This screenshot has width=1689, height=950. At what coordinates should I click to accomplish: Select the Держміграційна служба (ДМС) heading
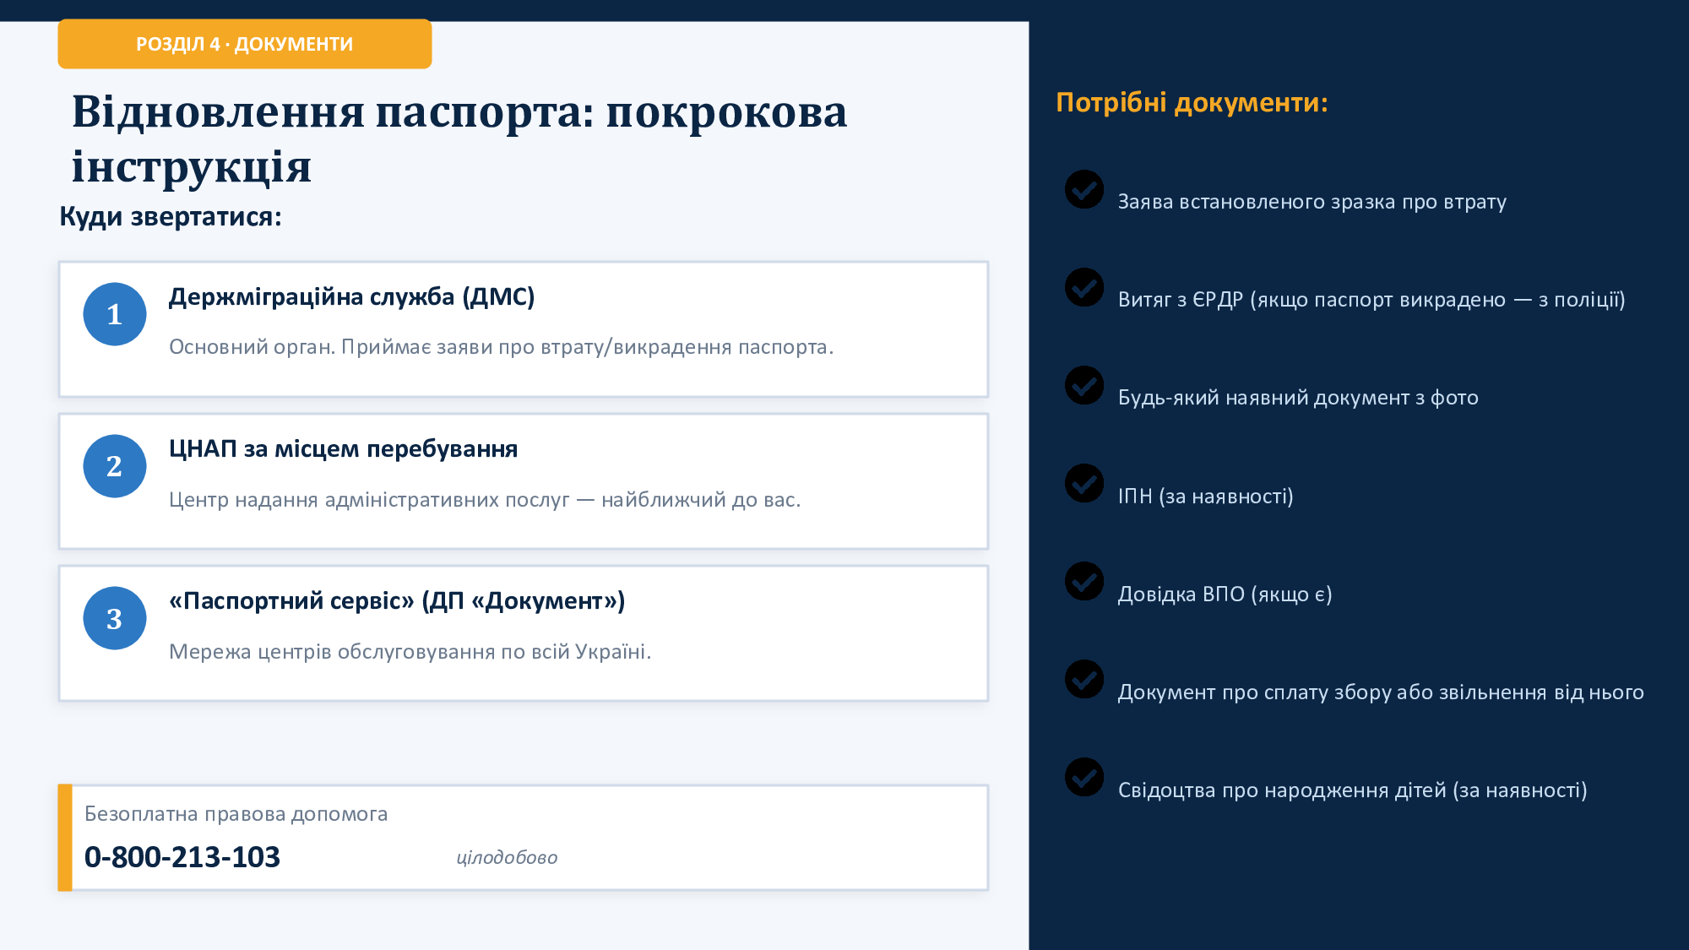click(351, 297)
